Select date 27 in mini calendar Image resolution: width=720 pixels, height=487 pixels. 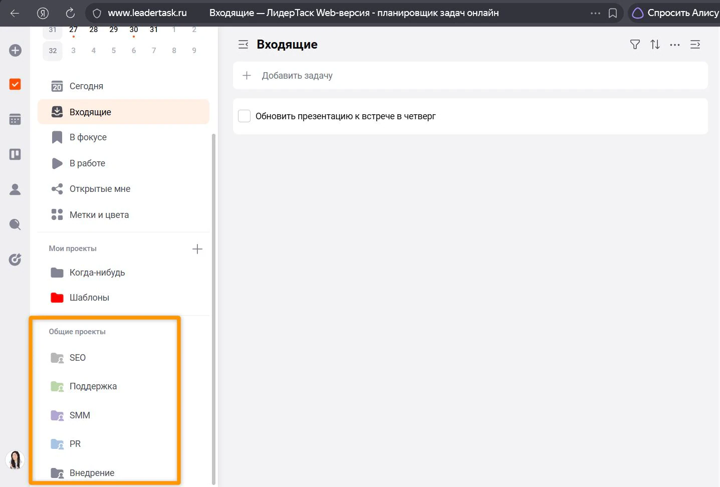(x=73, y=30)
